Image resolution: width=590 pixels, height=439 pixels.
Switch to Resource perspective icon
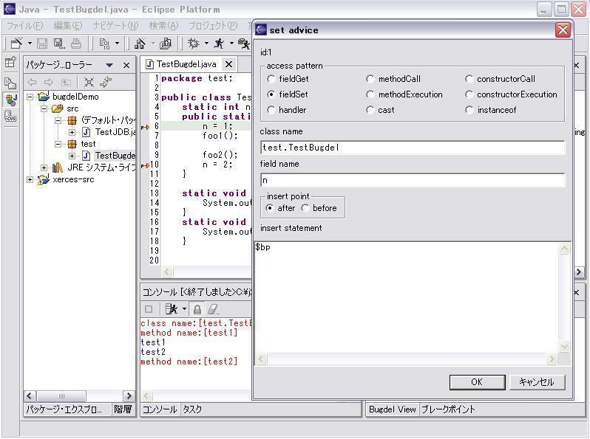(x=10, y=83)
